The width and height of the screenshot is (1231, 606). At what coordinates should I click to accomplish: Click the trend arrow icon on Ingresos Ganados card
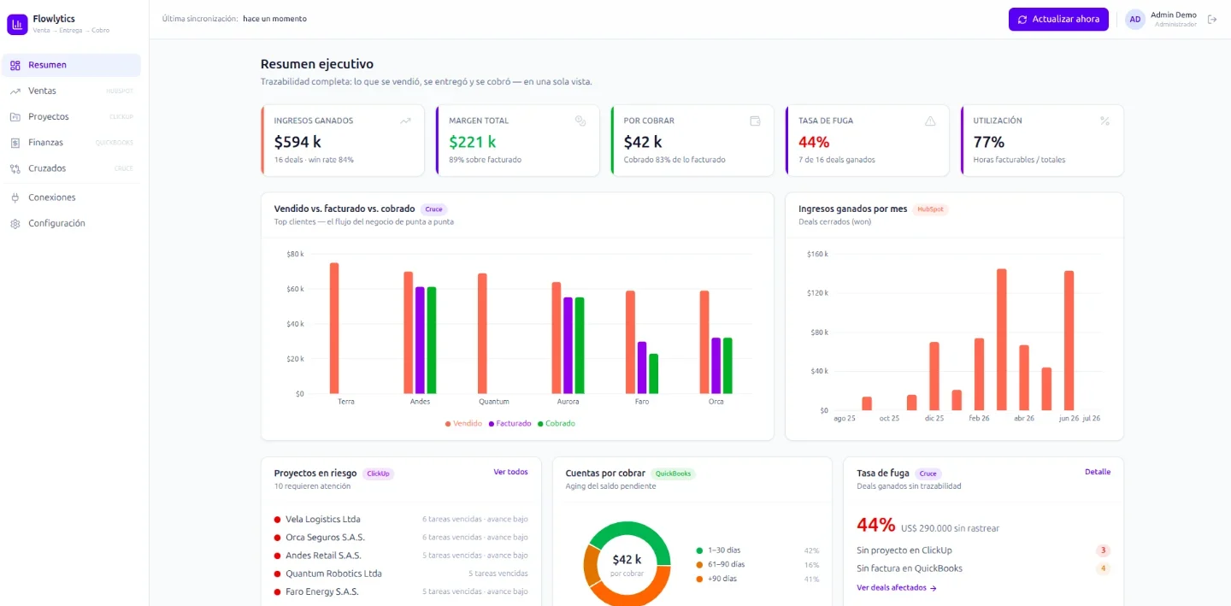(405, 121)
